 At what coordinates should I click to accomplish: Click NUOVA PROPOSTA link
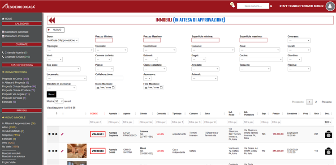[x=14, y=72]
